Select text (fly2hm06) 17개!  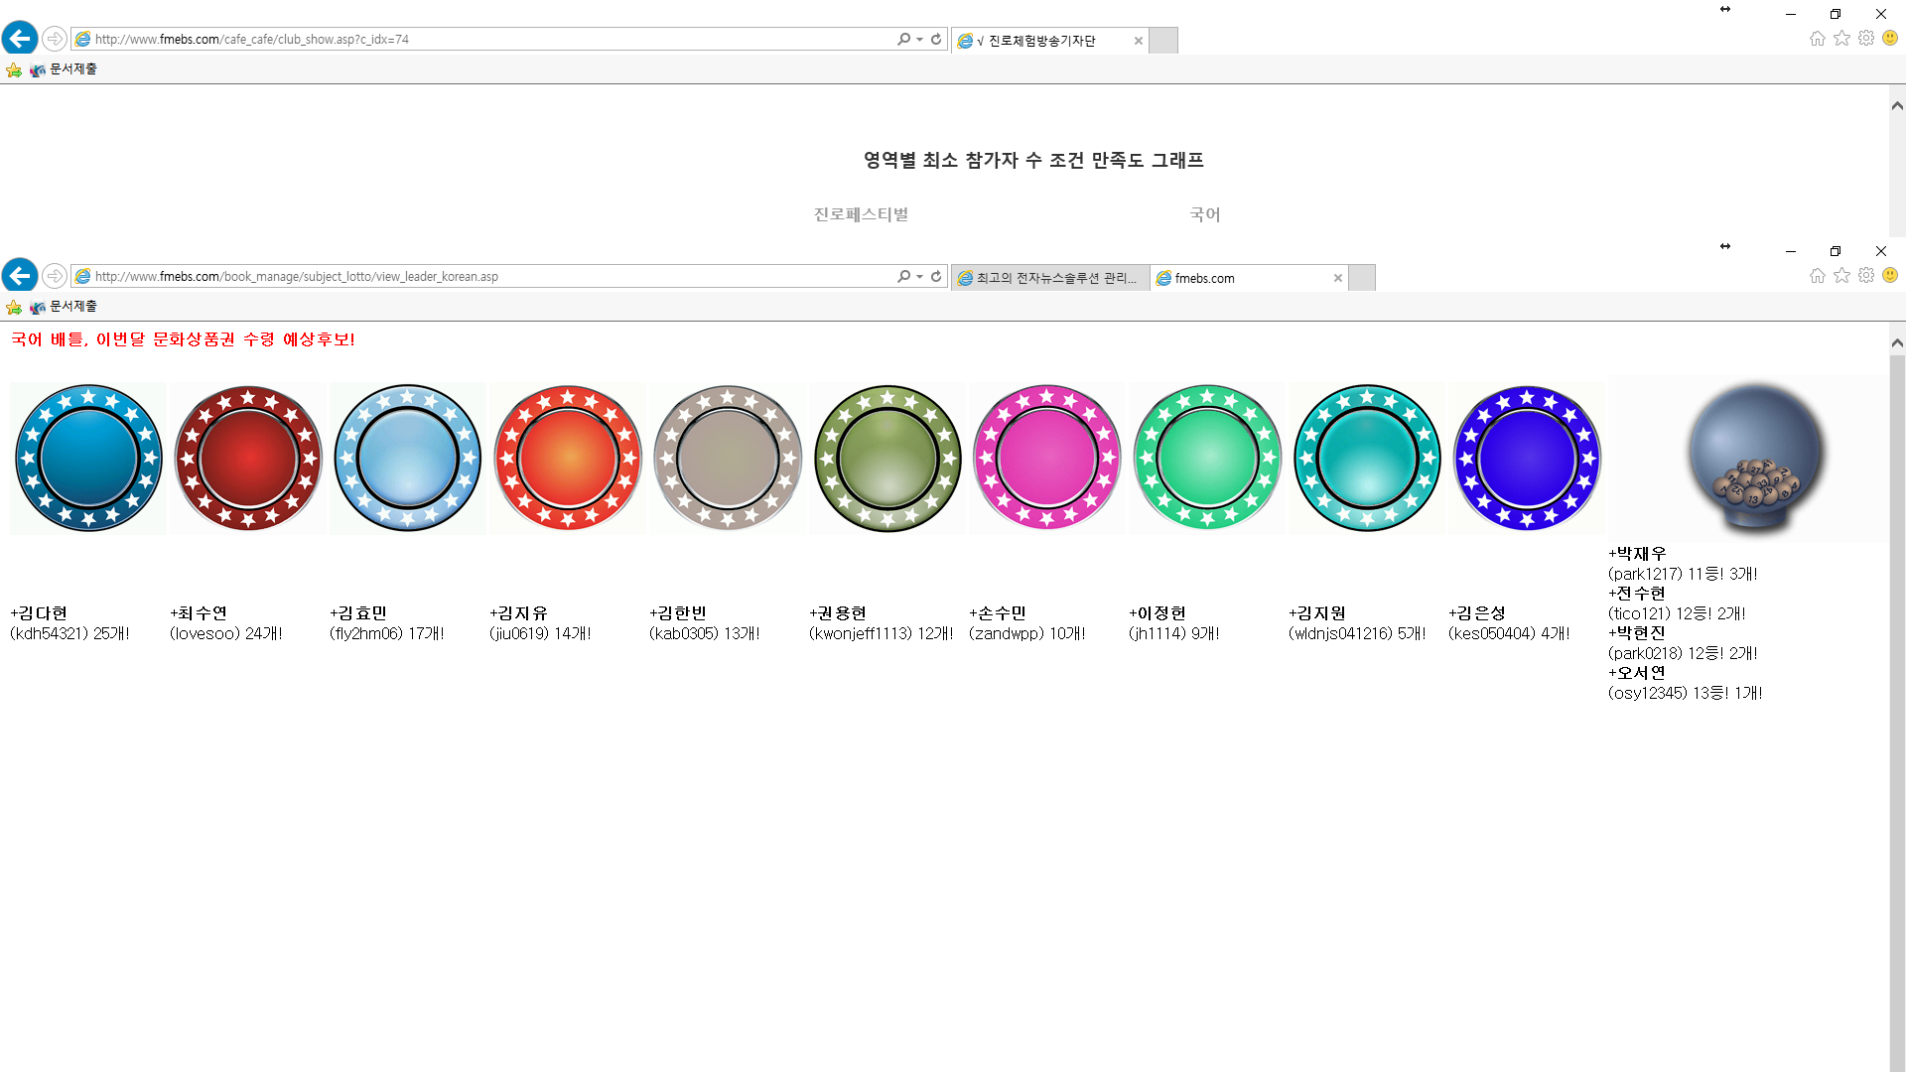click(x=387, y=633)
